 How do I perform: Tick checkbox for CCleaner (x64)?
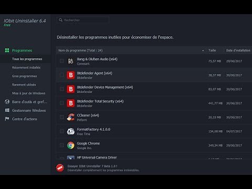(62, 117)
